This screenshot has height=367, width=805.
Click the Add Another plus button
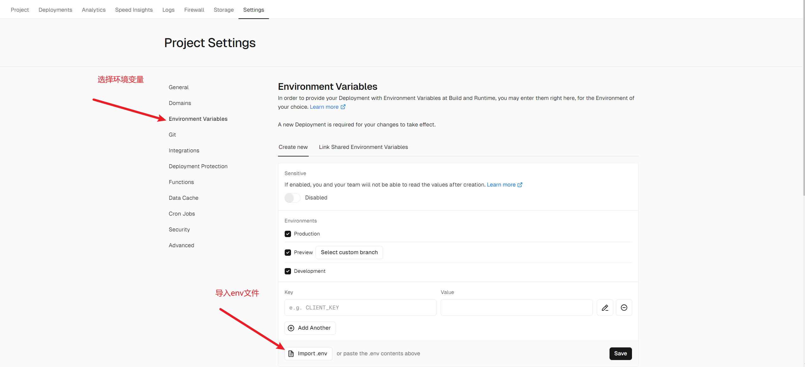[x=310, y=328]
